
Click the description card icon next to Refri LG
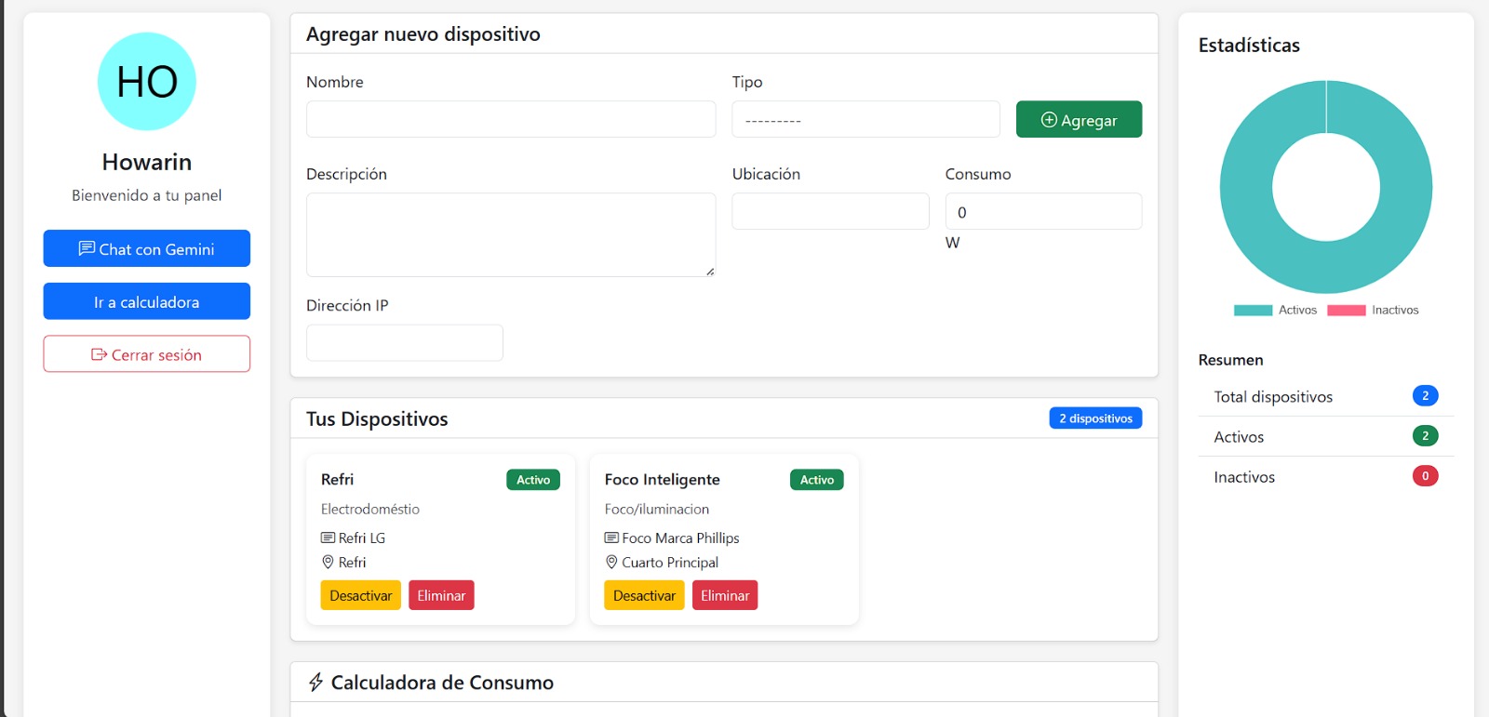[x=328, y=538]
